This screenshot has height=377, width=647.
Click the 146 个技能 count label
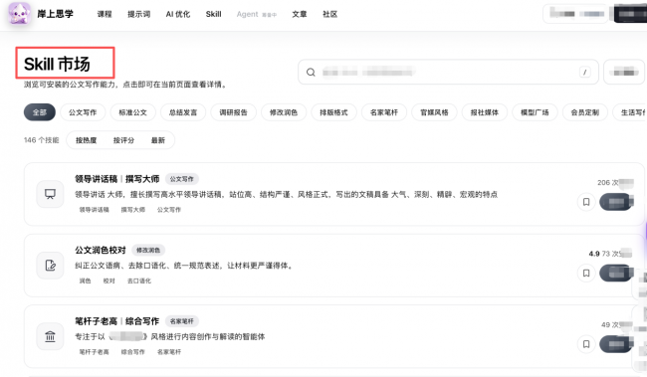coord(41,140)
